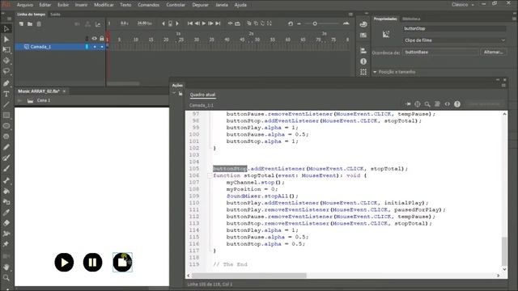Select the Eraser tool
This screenshot has height=291, width=518.
click(x=6, y=223)
